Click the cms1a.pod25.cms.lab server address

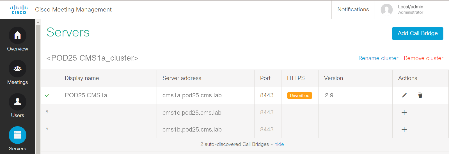pyautogui.click(x=192, y=95)
